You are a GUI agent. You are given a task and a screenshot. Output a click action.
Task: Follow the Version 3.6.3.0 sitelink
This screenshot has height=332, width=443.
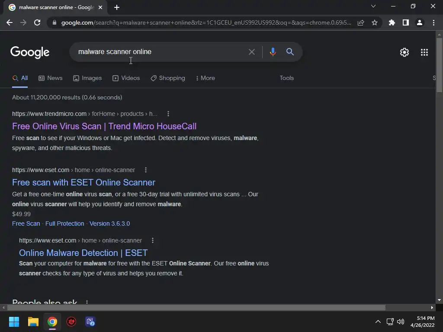point(109,223)
